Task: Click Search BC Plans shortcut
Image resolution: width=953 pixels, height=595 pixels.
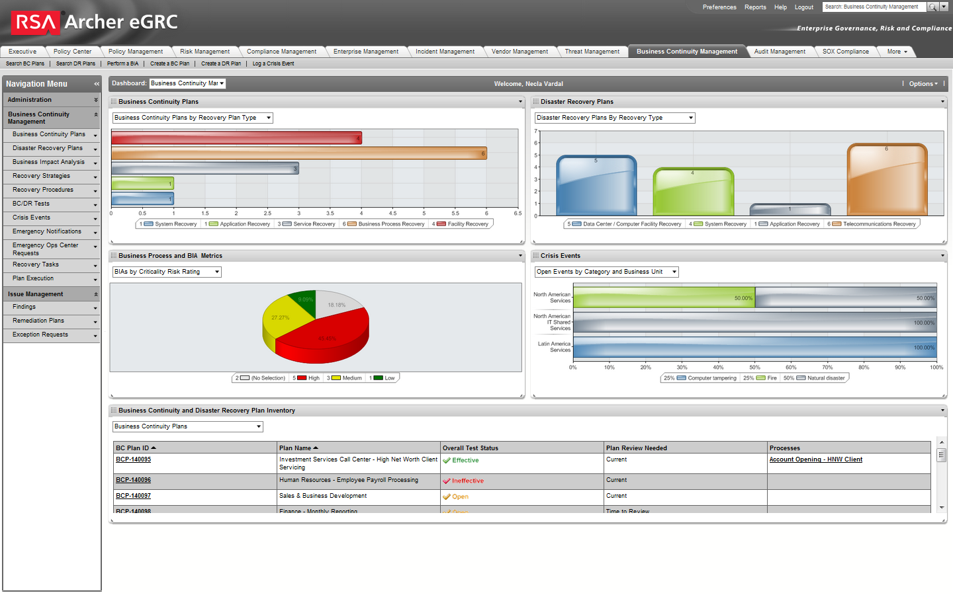Action: pos(25,64)
